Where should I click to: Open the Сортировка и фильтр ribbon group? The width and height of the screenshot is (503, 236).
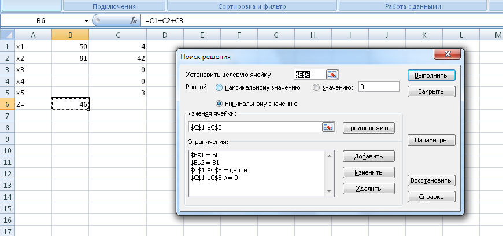click(x=251, y=7)
